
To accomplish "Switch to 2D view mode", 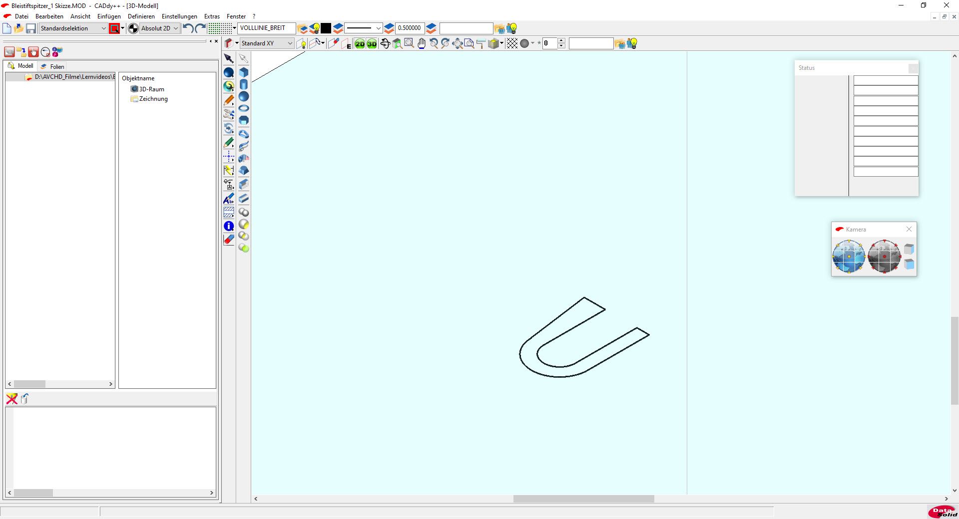I will click(x=360, y=43).
